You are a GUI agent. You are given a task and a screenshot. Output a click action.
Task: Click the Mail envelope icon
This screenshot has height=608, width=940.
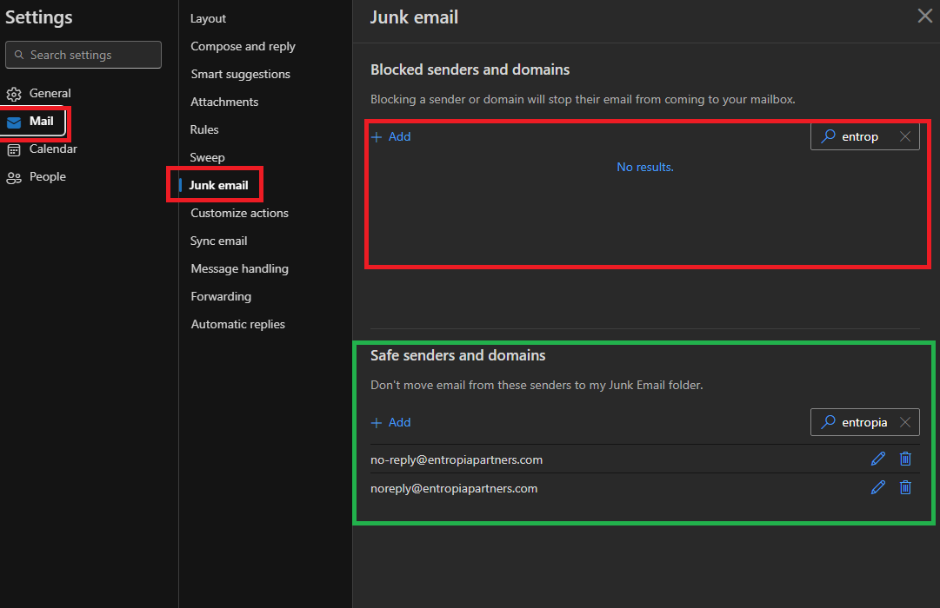coord(14,122)
